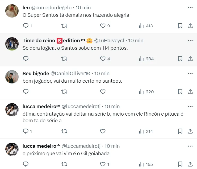Like Seu bigode's bom jogador tweet
The width and height of the screenshot is (197, 169).
pos(103,92)
